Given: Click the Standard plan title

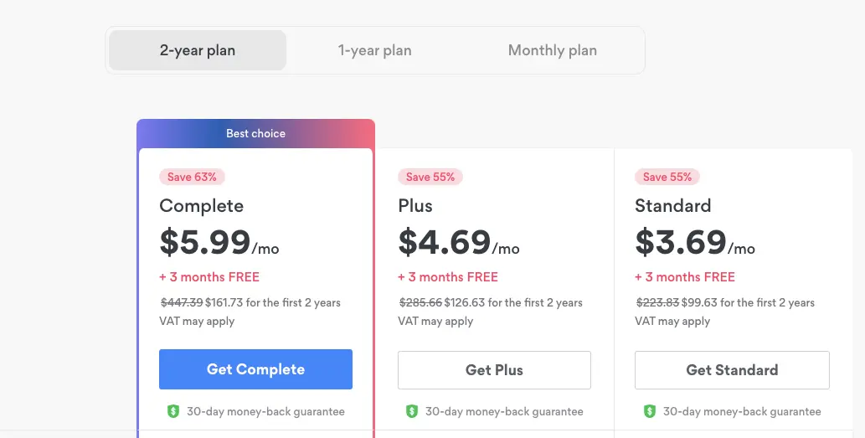Looking at the screenshot, I should [x=673, y=206].
